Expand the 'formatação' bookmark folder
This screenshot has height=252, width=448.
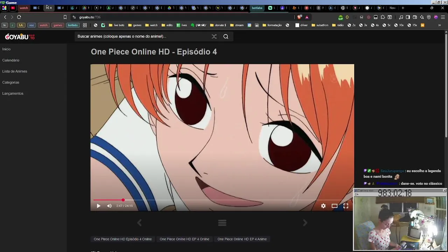[272, 25]
